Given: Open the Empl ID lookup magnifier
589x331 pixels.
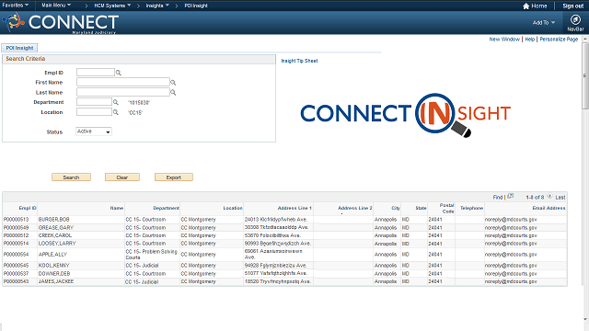Looking at the screenshot, I should [119, 73].
